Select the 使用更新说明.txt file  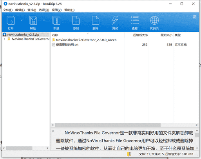tap(67, 45)
